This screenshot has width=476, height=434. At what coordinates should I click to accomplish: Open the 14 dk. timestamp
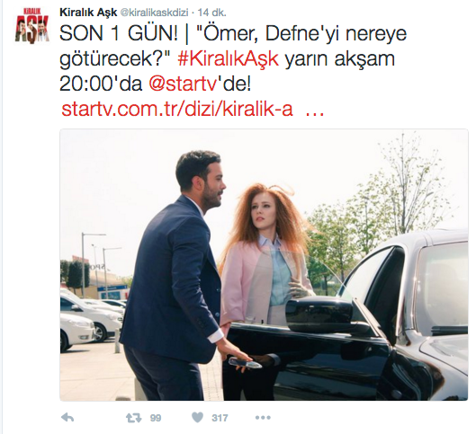[211, 13]
